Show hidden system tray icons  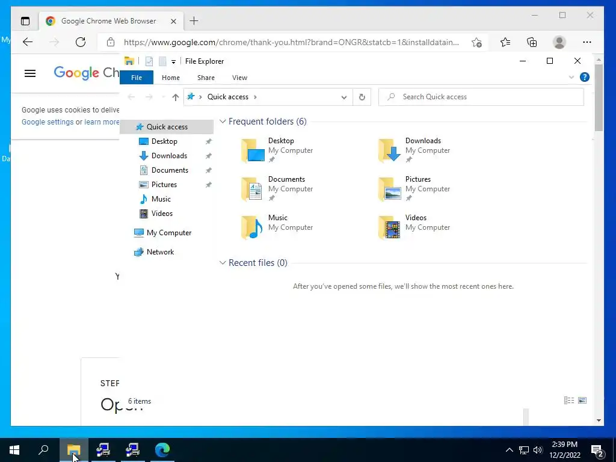click(509, 450)
